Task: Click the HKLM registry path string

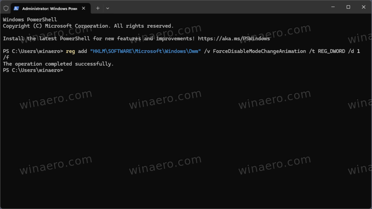Action: pyautogui.click(x=145, y=51)
